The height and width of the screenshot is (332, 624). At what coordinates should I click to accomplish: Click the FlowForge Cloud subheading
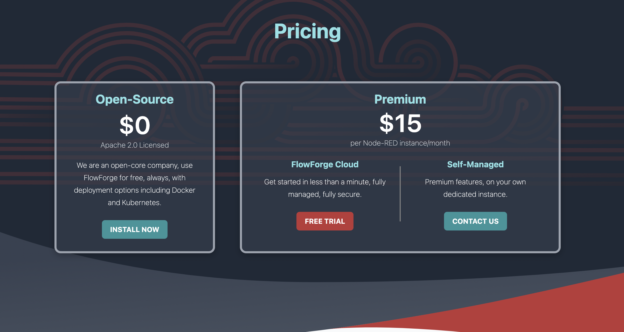(325, 164)
